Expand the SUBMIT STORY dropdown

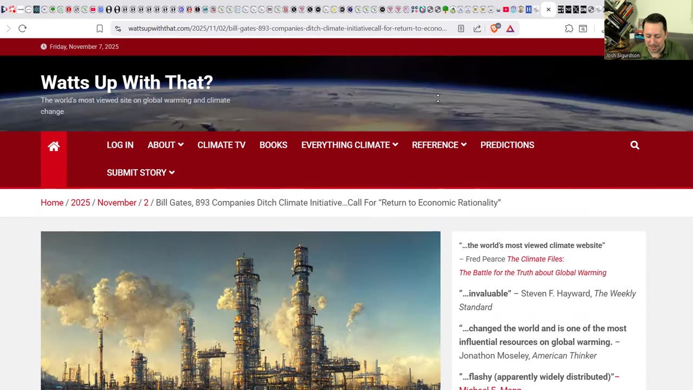point(141,173)
